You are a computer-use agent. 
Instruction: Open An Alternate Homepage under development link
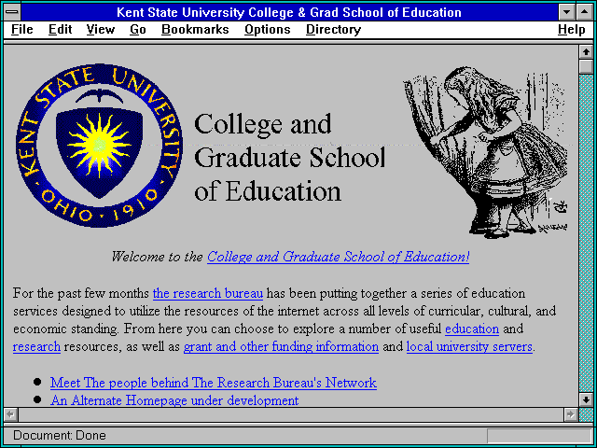point(174,400)
